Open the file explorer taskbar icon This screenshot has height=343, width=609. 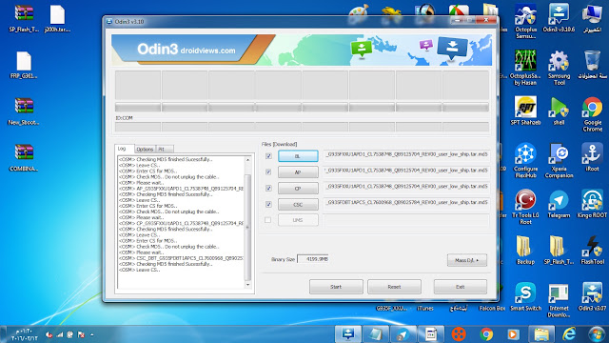coord(541,334)
